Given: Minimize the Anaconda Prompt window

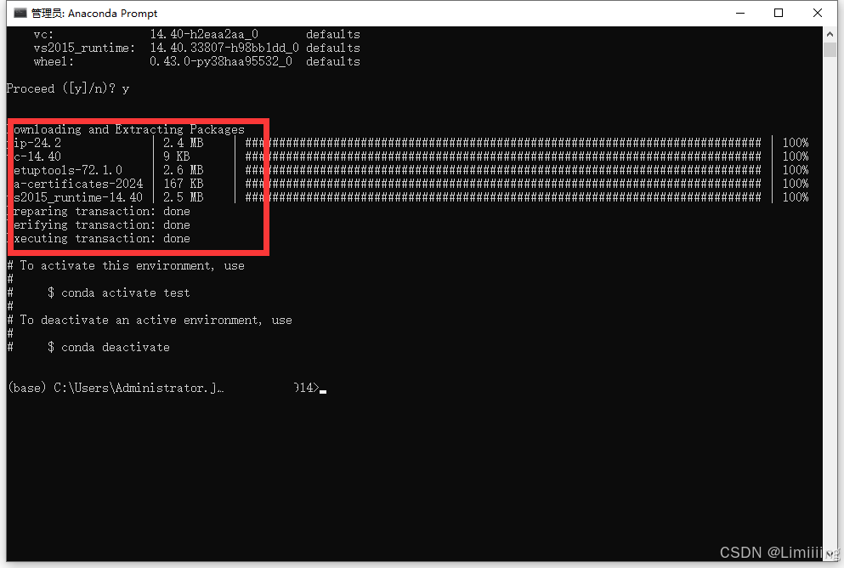Looking at the screenshot, I should click(740, 13).
